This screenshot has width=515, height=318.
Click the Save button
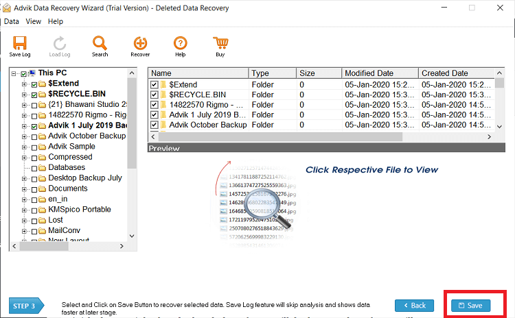(x=470, y=306)
